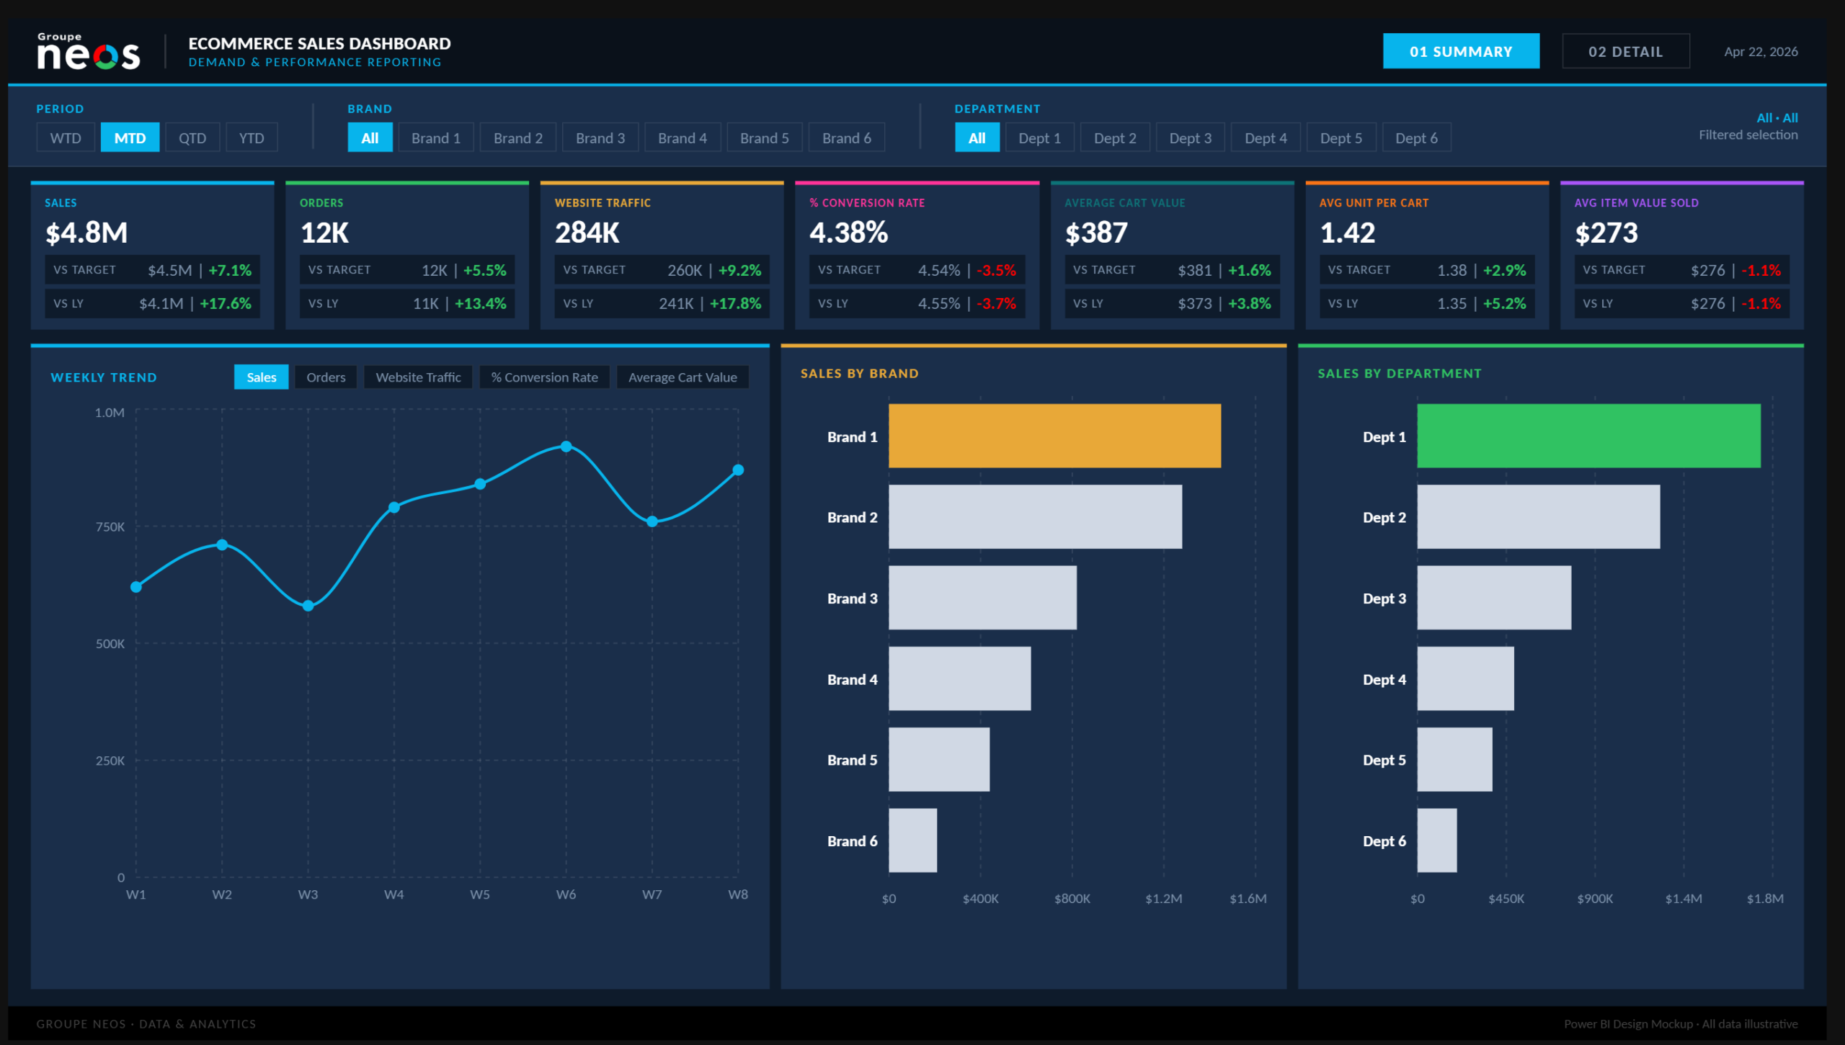Click the -3.5% conversion rate vs target

click(x=996, y=270)
